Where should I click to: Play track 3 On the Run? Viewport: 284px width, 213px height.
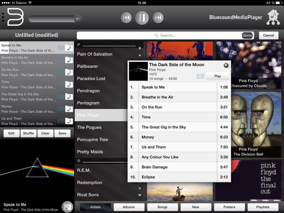[179, 107]
